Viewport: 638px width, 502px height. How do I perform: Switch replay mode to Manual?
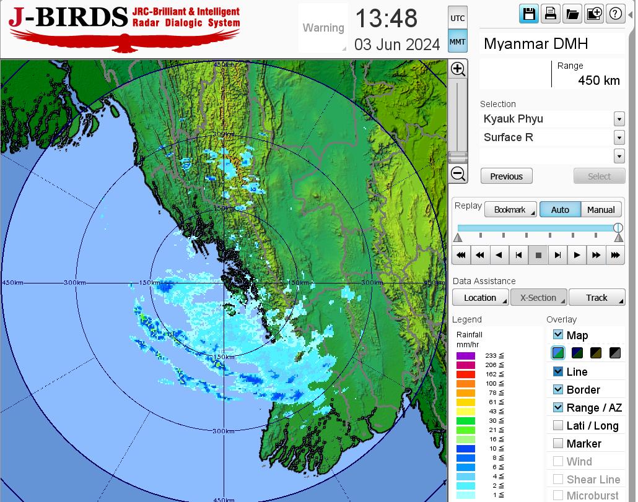click(600, 210)
